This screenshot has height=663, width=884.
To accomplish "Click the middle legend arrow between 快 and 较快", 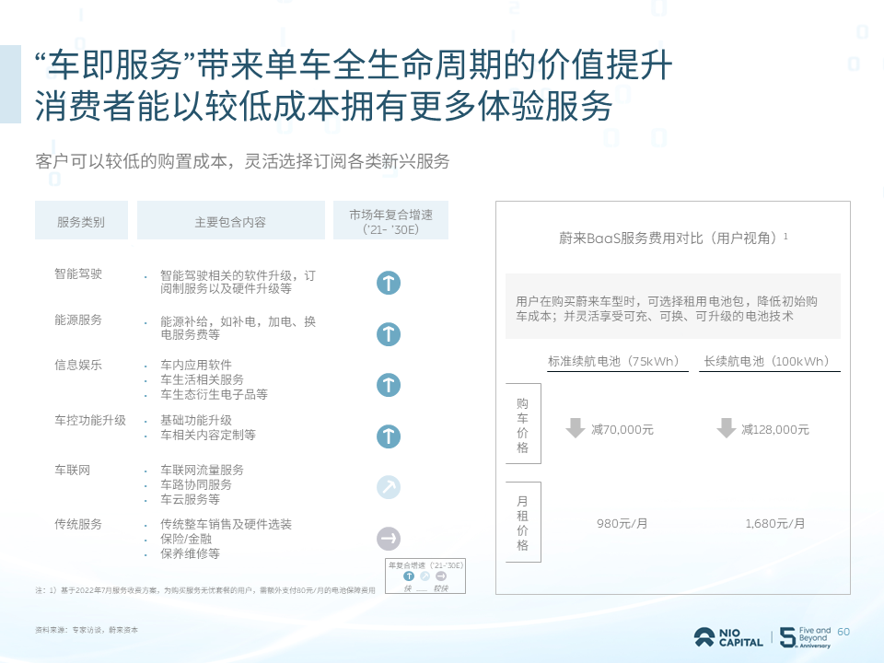I will tap(425, 576).
